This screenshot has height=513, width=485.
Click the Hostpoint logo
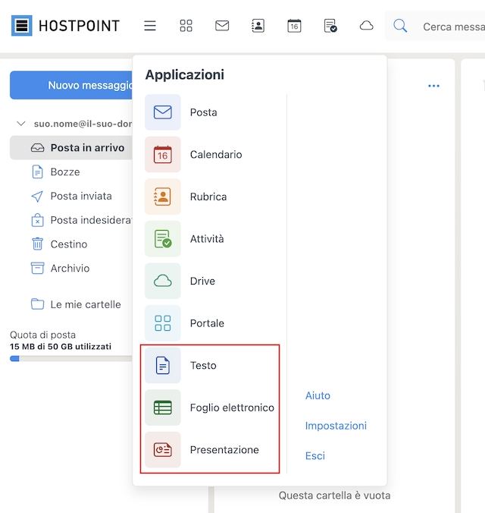coord(65,26)
